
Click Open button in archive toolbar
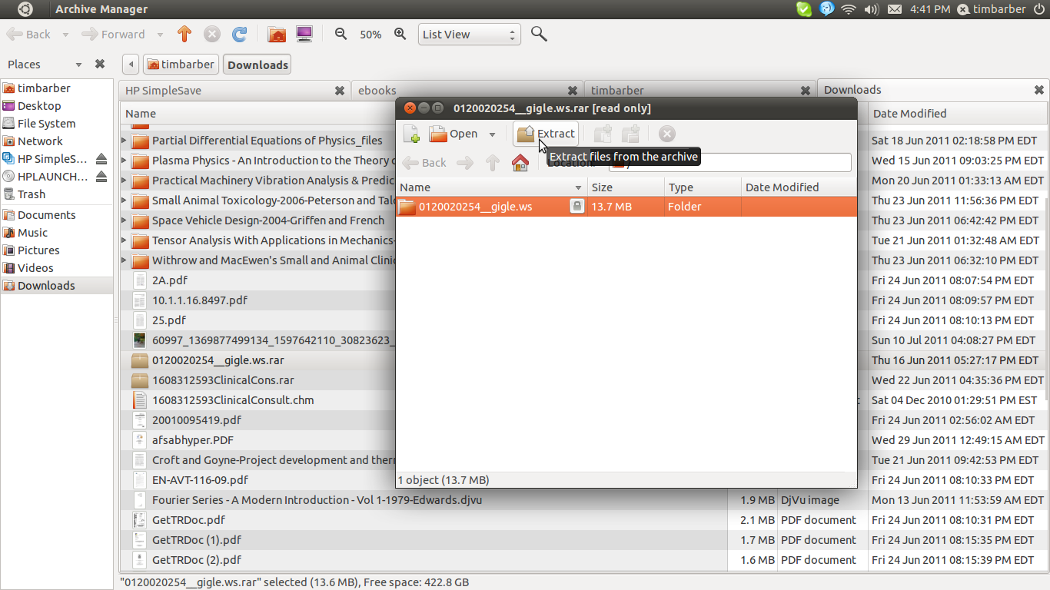coord(454,134)
